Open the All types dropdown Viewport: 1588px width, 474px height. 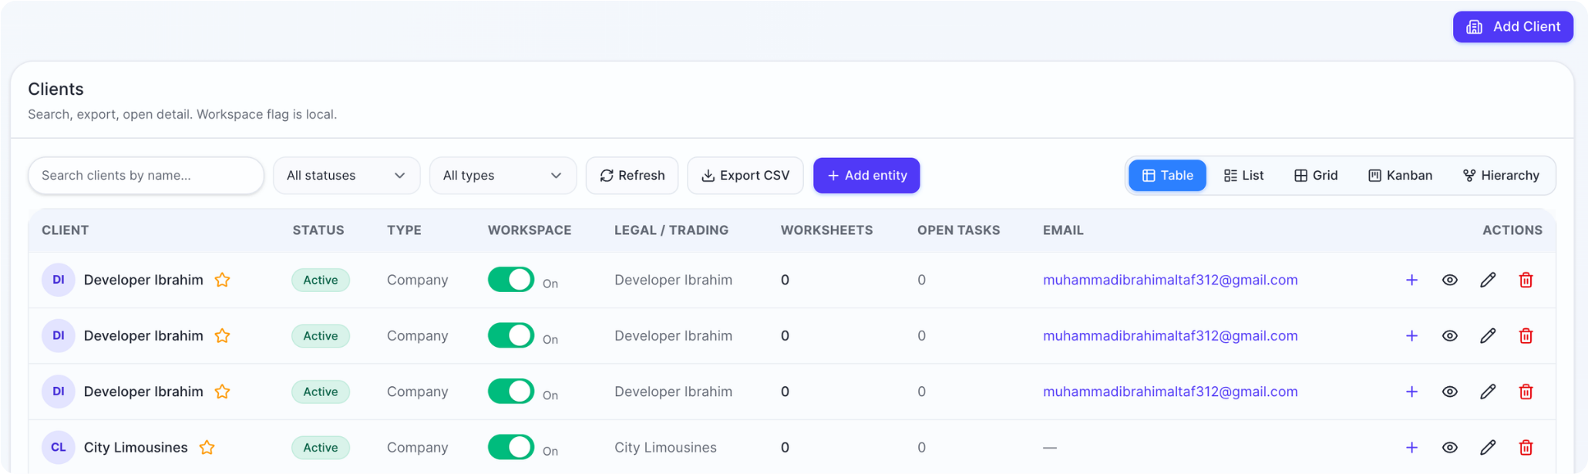503,176
